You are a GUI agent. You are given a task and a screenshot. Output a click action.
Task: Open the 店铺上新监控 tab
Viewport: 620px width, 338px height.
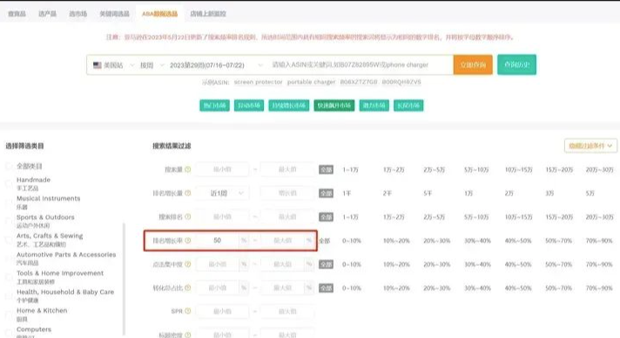point(208,13)
